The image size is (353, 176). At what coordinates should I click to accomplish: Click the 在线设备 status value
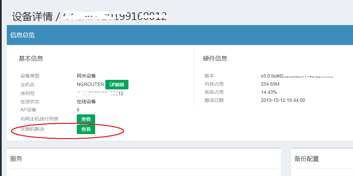point(86,102)
